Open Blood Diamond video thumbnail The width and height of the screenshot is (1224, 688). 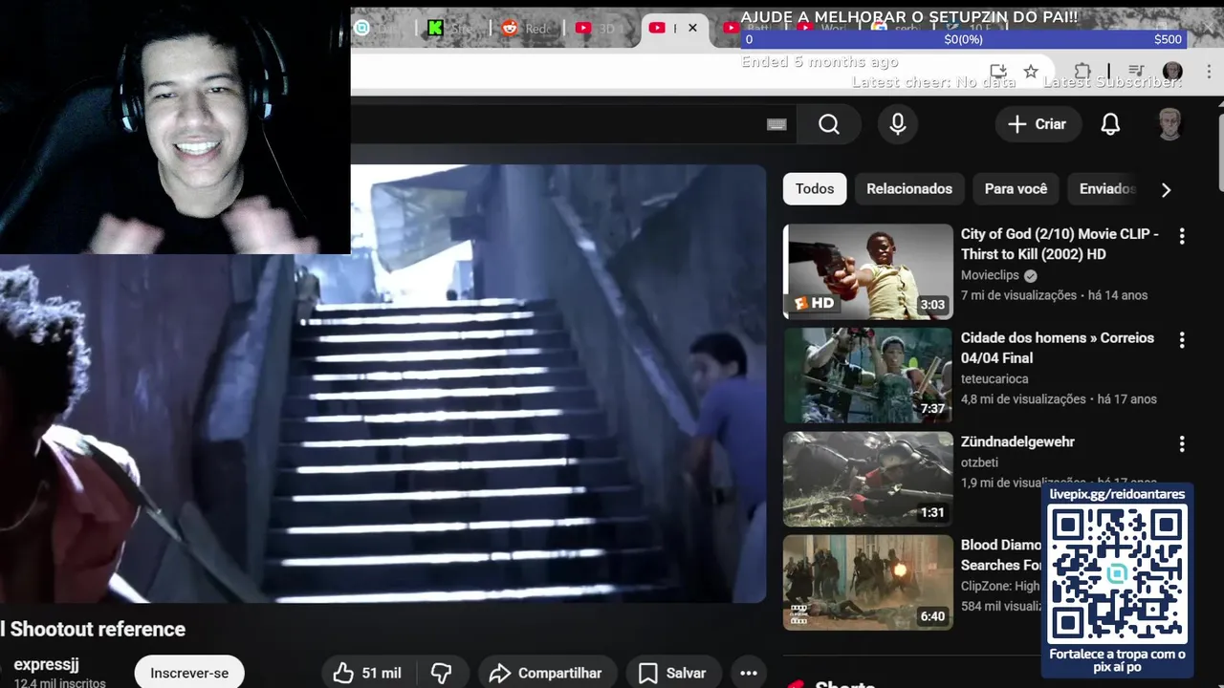coord(868,583)
